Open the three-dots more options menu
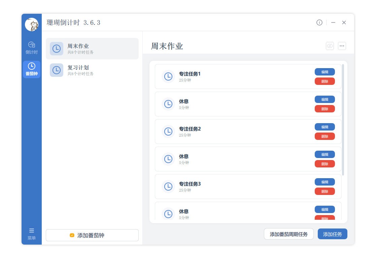 tap(342, 46)
